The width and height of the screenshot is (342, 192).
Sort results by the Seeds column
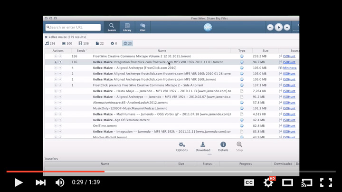pyautogui.click(x=82, y=51)
